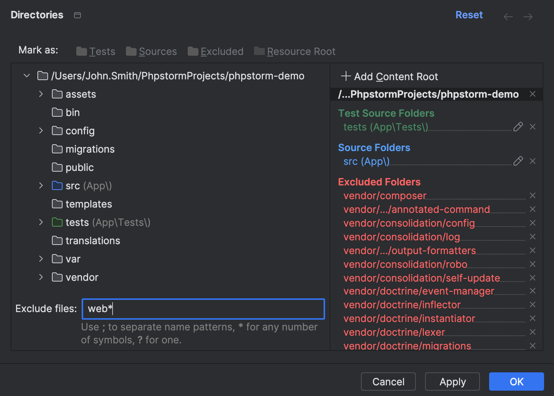The height and width of the screenshot is (396, 554).
Task: Apply the directory changes
Action: pyautogui.click(x=452, y=382)
